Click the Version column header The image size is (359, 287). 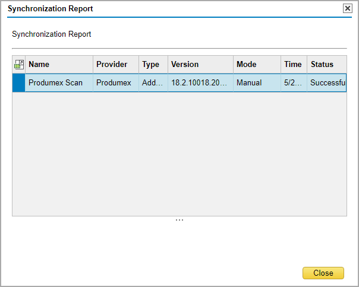pos(200,65)
